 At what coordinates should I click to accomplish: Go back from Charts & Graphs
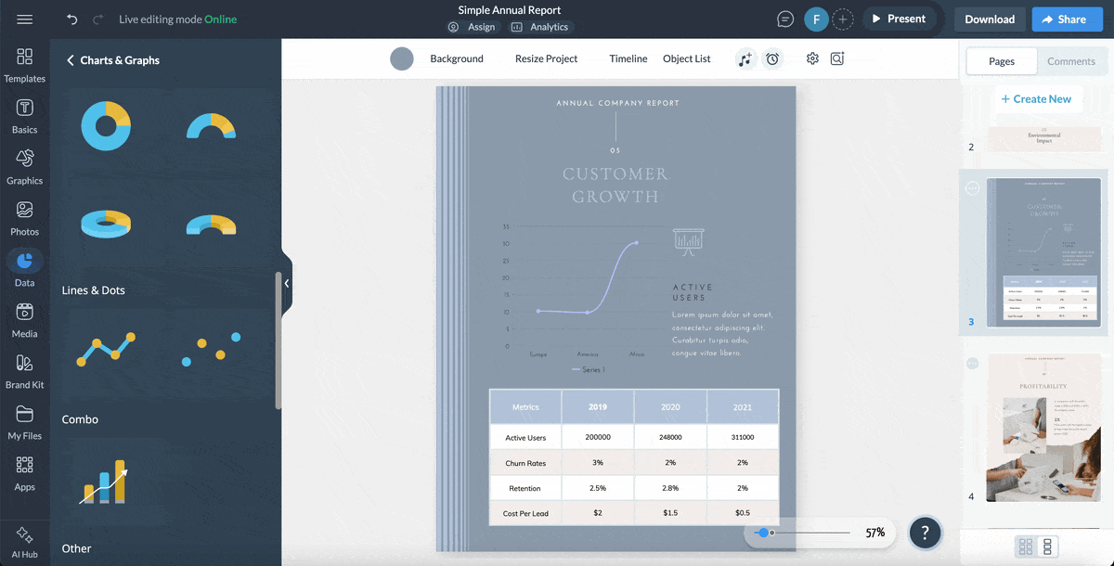[70, 58]
